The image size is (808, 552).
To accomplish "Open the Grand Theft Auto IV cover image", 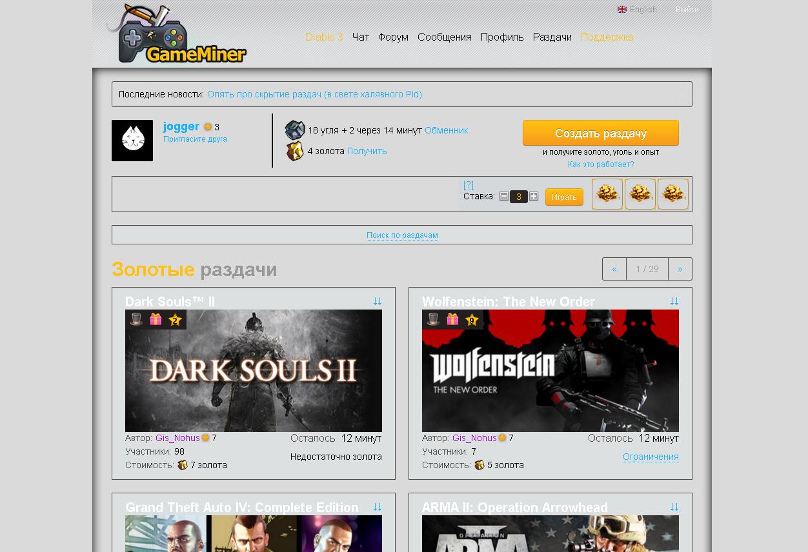I will point(254,533).
